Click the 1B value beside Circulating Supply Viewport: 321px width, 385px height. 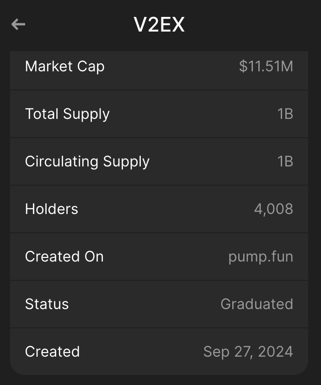coord(285,161)
